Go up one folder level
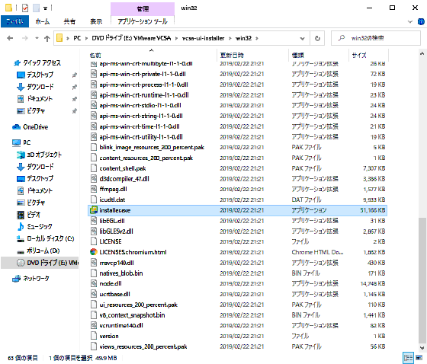The image size is (427, 364). pos(47,38)
